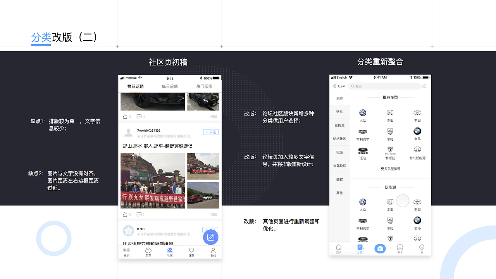Choose 特斯拉 under 推荐车型
The image size is (496, 279).
pos(390,153)
